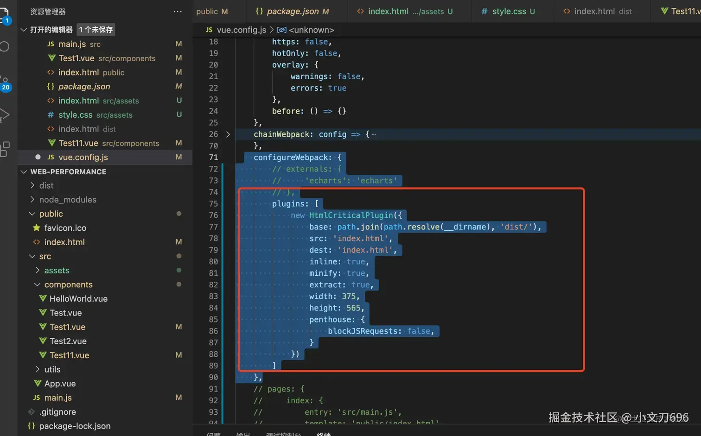
Task: Click the Search icon in activity bar
Action: (x=5, y=47)
